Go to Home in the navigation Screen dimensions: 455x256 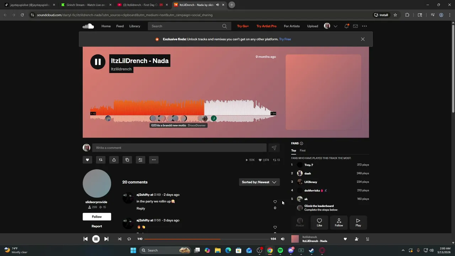click(x=106, y=26)
